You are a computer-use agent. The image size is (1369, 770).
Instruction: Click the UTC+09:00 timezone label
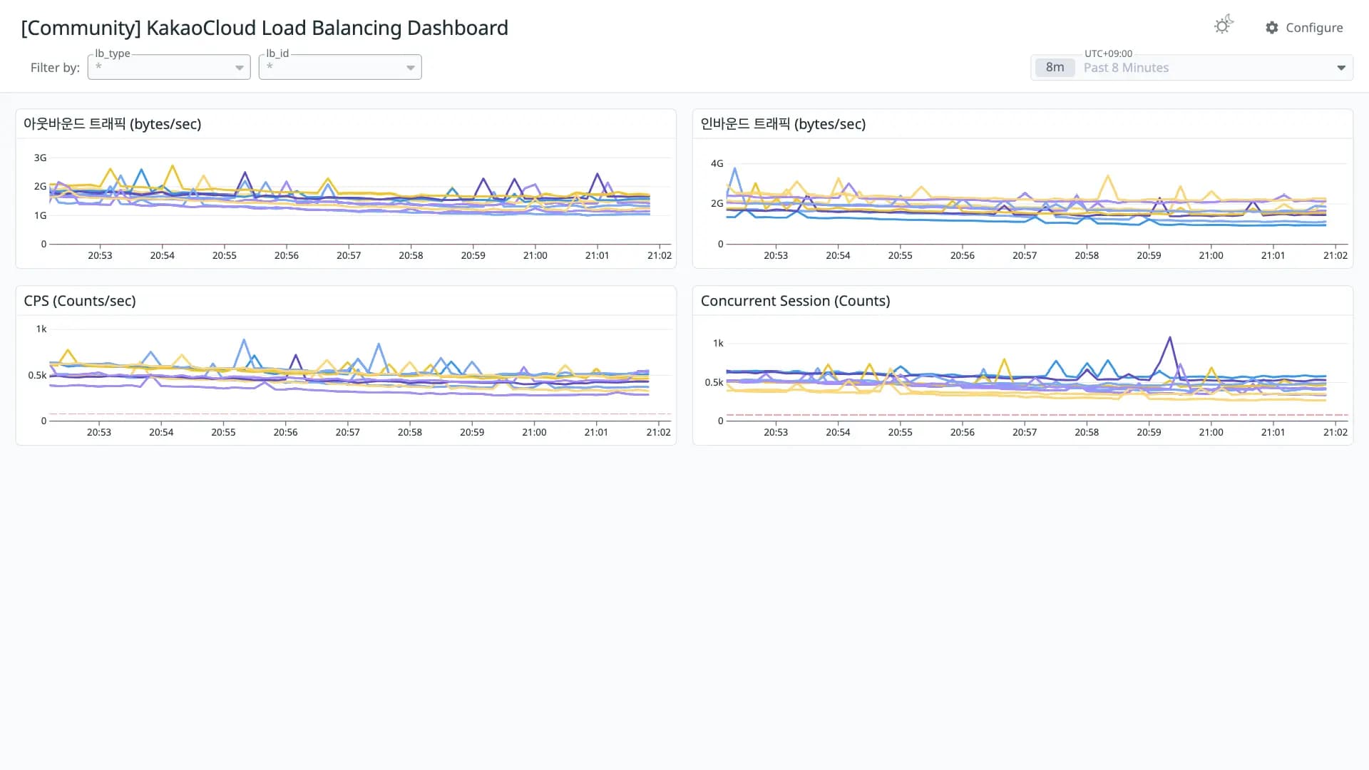tap(1108, 53)
